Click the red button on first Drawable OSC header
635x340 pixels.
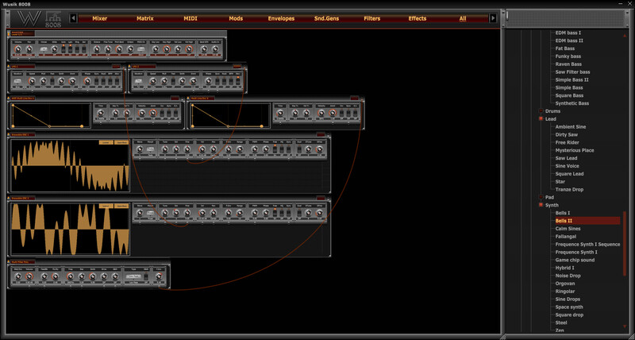pyautogui.click(x=321, y=136)
